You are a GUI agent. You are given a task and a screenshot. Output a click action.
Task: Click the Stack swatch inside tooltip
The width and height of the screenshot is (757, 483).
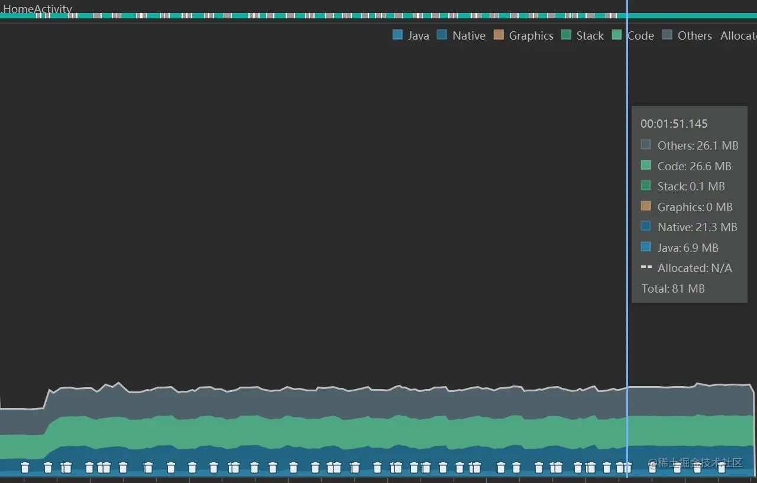tap(646, 185)
